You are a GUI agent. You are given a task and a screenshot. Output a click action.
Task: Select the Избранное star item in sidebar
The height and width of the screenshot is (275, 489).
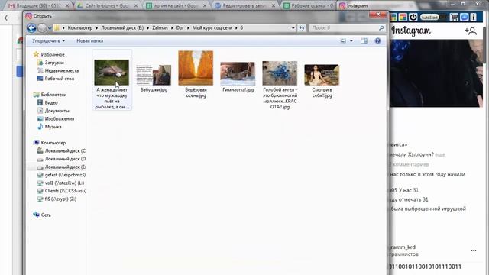click(x=49, y=54)
